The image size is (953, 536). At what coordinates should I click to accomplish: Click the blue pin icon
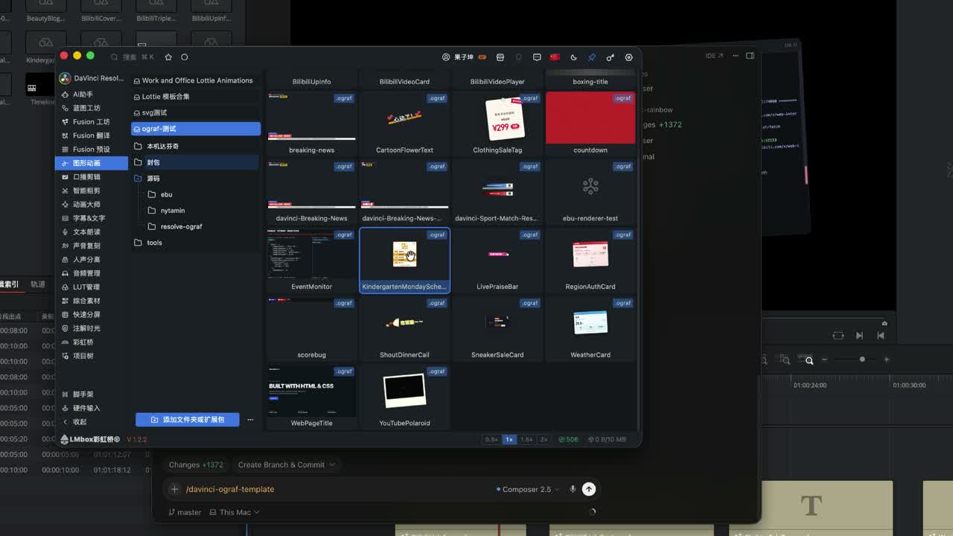592,57
